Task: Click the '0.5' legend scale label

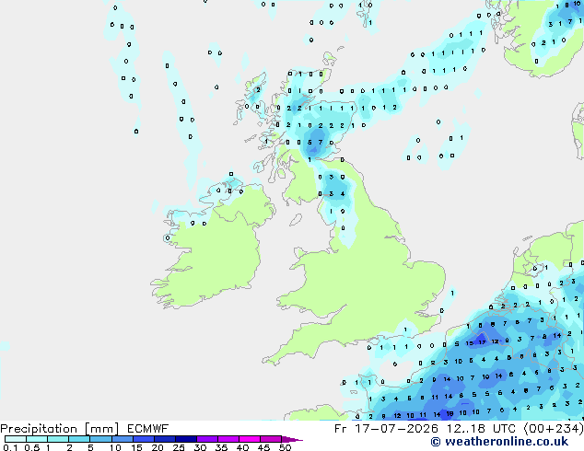Action: click(32, 447)
